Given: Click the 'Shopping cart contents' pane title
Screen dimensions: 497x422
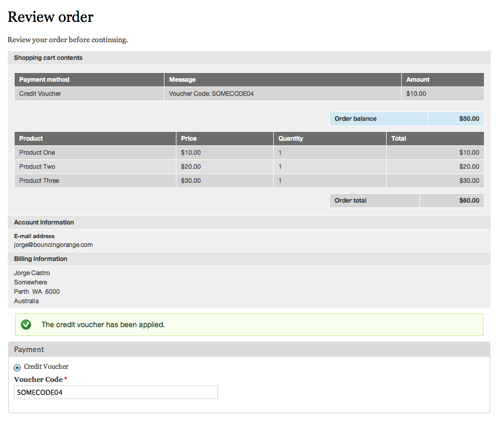Looking at the screenshot, I should (48, 58).
